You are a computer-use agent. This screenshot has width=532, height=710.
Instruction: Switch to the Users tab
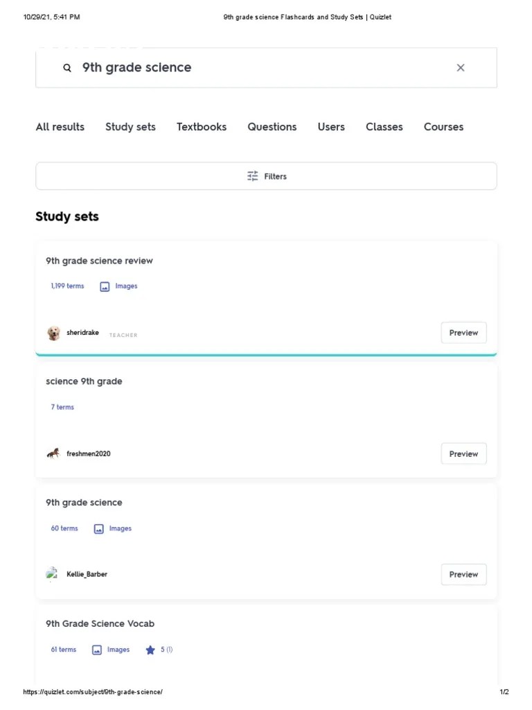coord(330,127)
